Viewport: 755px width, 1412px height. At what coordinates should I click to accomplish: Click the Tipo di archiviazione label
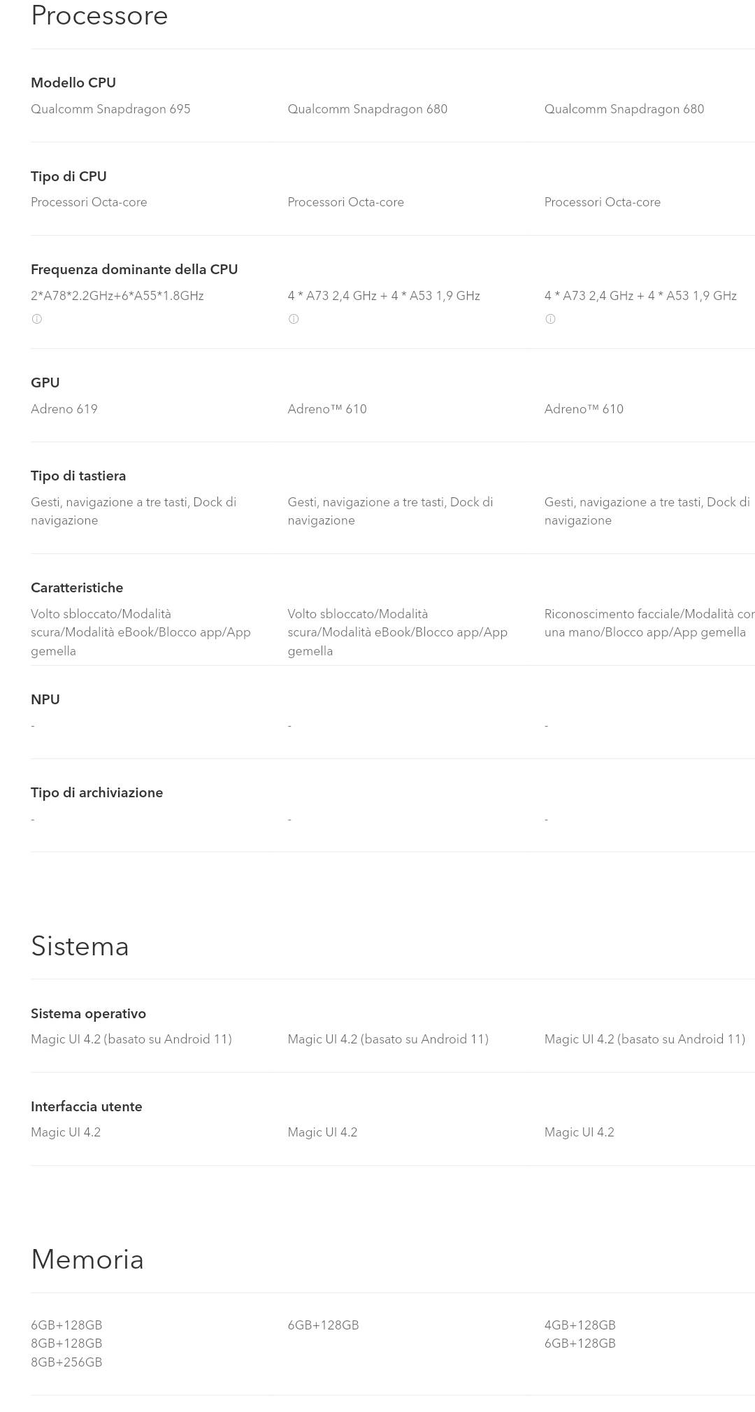click(x=96, y=792)
